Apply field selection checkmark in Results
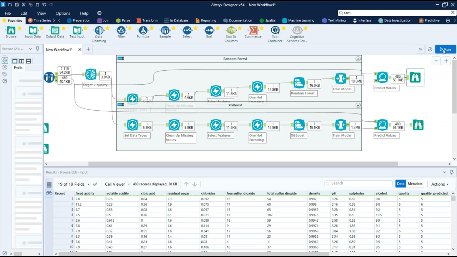This screenshot has width=457, height=257. (x=95, y=184)
